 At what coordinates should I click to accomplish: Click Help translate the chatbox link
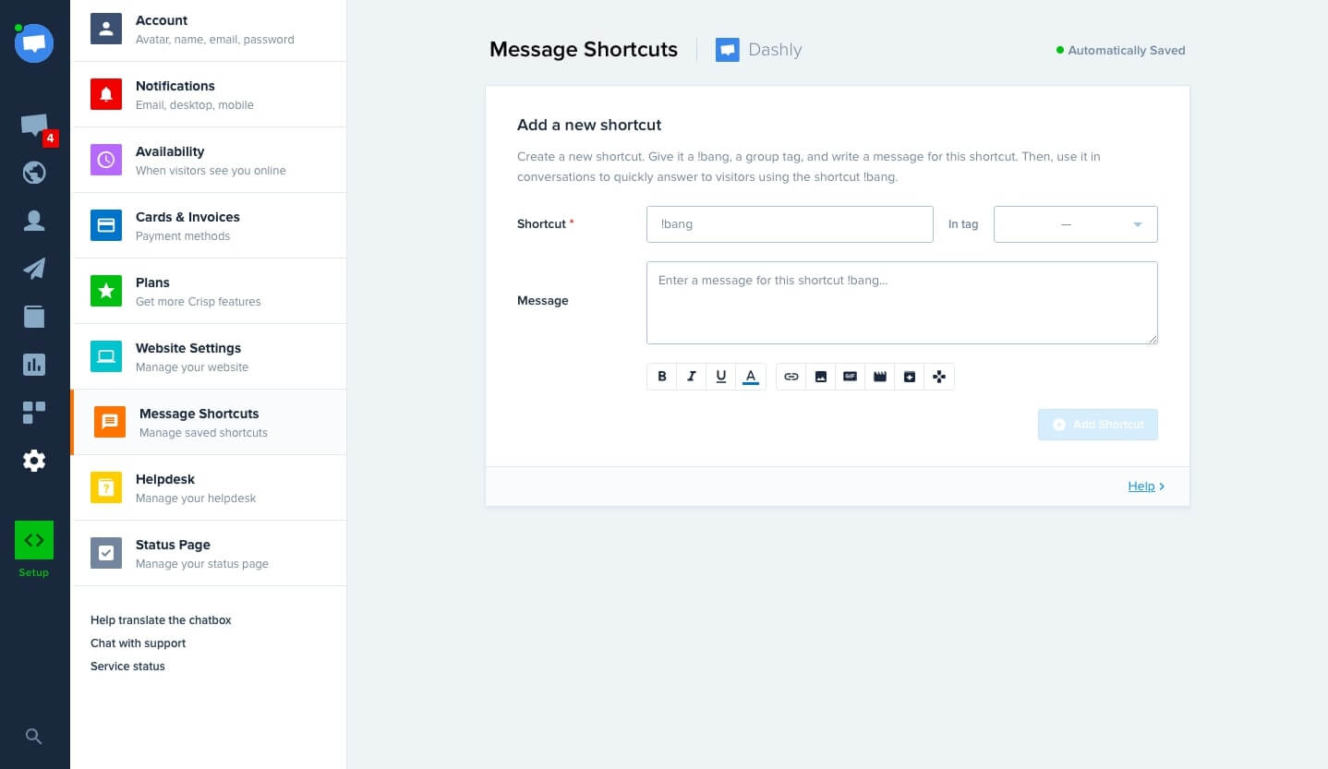[161, 620]
